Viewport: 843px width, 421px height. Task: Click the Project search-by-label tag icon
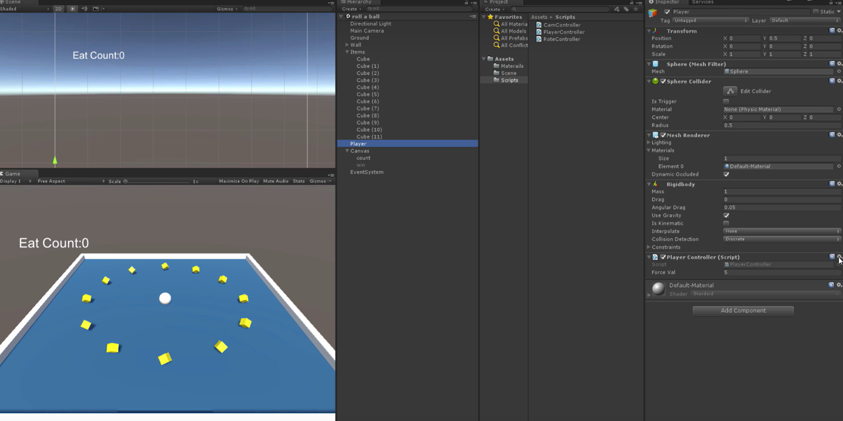click(x=626, y=9)
